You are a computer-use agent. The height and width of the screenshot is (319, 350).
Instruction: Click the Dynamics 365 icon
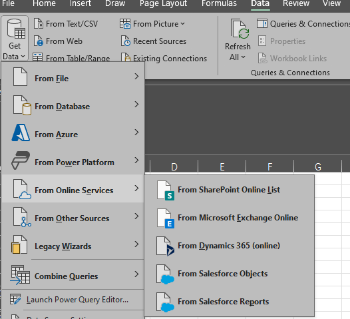click(165, 246)
